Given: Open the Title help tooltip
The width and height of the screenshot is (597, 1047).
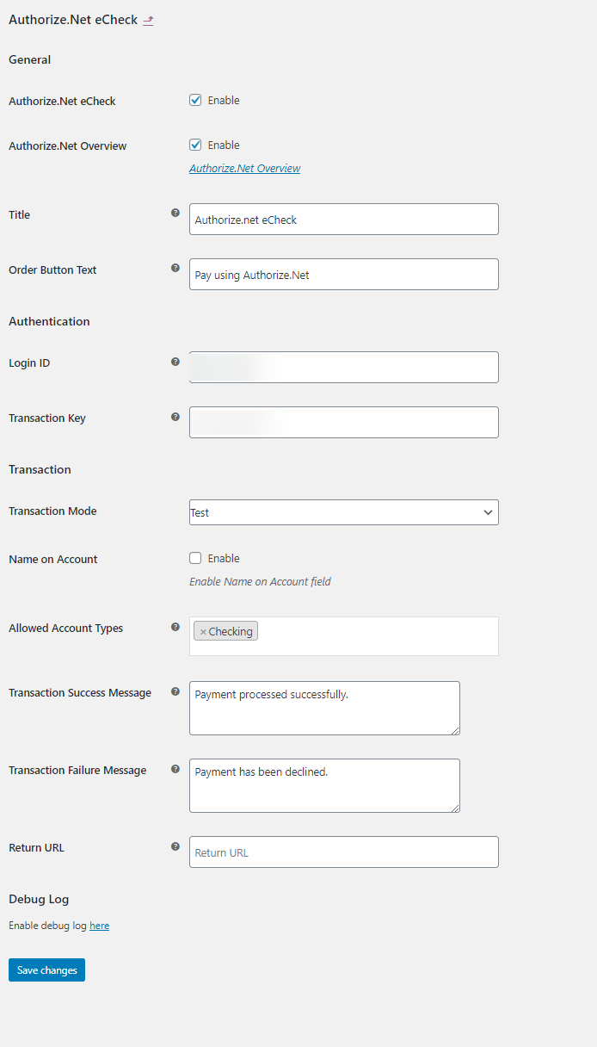Looking at the screenshot, I should (x=175, y=213).
